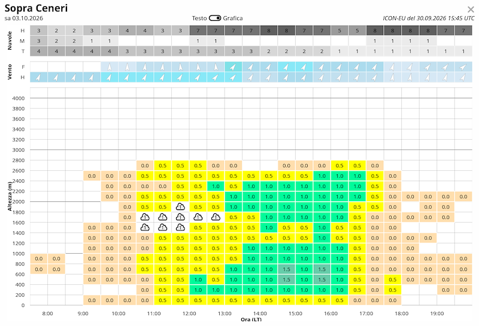Click 0.0 cell at 800–1000 m, 7:30–8:00
The width and height of the screenshot is (479, 326).
coord(38,259)
